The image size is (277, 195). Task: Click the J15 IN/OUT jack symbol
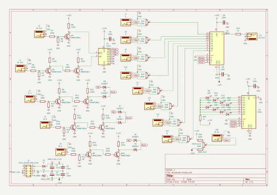[252, 36]
